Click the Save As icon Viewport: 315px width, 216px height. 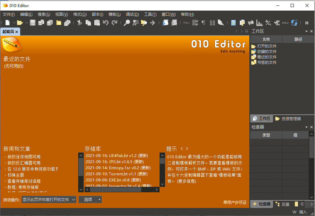41,23
